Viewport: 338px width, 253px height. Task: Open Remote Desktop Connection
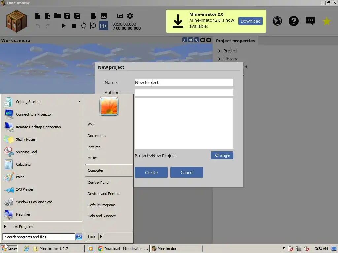pyautogui.click(x=42, y=127)
